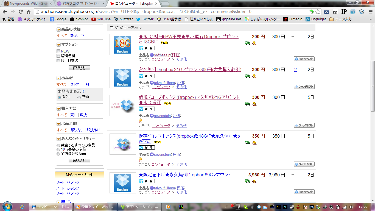Open the YouTube bookmark

coord(101,19)
